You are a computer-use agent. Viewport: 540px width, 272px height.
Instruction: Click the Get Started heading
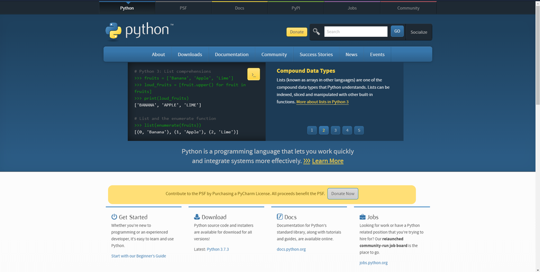pos(133,217)
